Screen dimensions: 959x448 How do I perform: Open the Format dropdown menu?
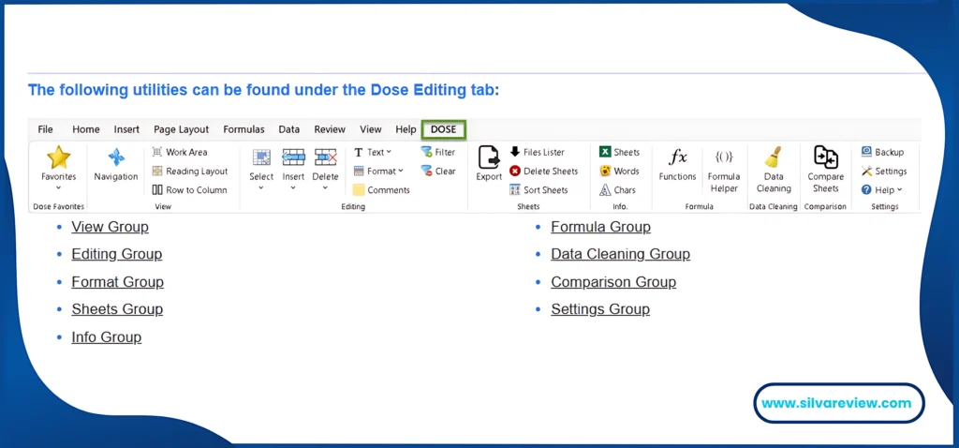click(378, 172)
